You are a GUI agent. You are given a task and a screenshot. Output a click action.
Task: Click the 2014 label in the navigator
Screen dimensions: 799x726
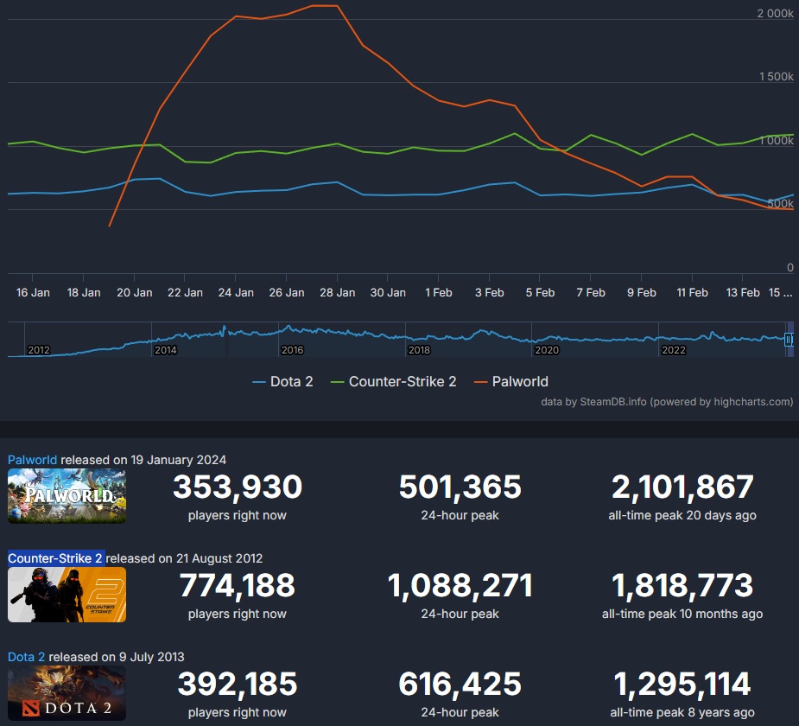pos(166,350)
